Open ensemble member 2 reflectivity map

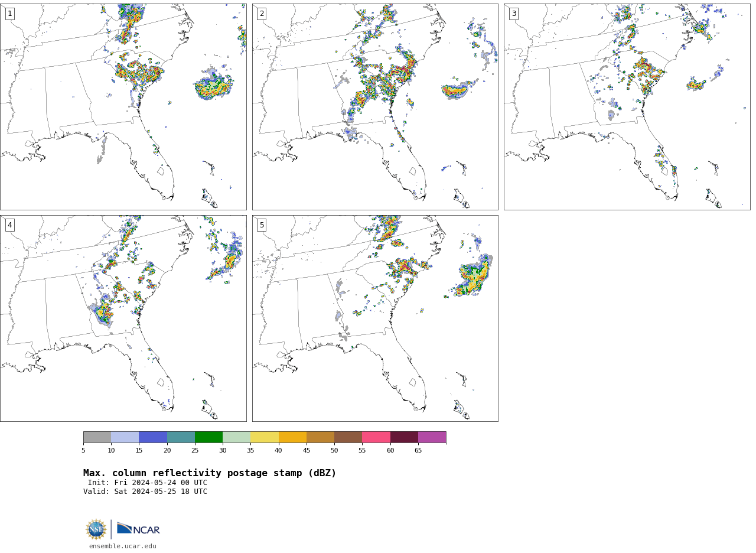(375, 107)
